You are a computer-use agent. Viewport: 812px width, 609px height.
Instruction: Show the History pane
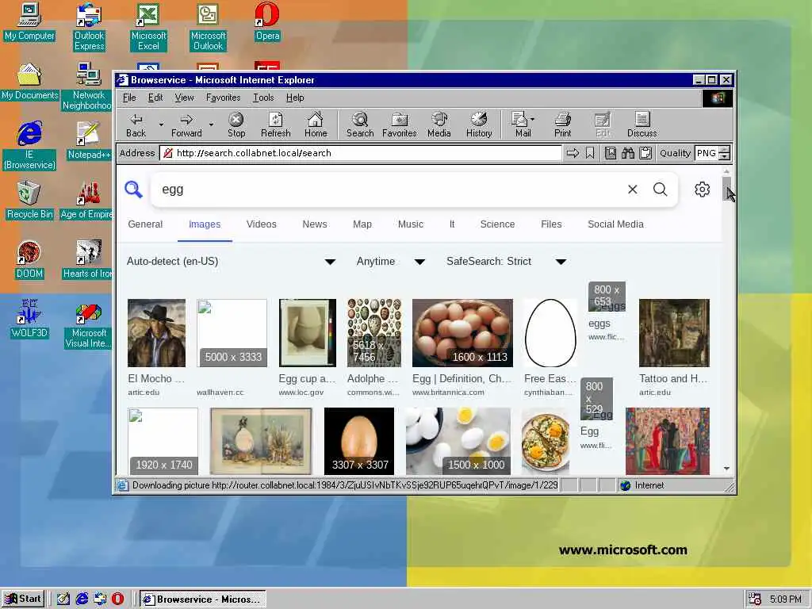click(479, 124)
